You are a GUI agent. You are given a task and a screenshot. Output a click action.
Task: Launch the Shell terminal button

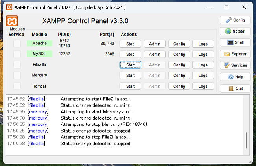(235, 42)
